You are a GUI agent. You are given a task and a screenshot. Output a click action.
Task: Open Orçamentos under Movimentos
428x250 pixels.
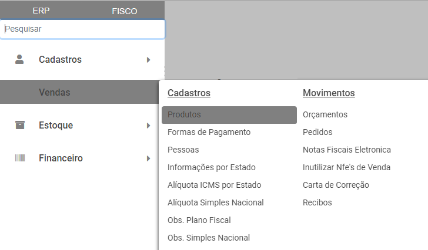click(325, 114)
